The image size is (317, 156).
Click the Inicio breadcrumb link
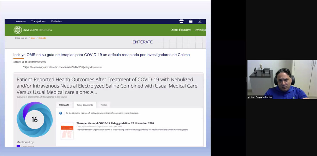coord(33,38)
